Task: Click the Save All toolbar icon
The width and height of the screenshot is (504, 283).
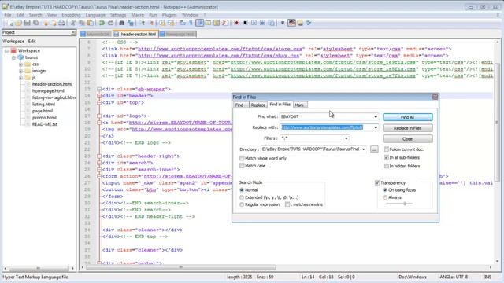Action: (35, 23)
